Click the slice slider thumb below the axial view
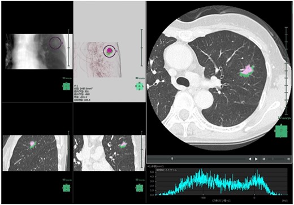The width and height of the screenshot is (294, 205). pyautogui.click(x=172, y=159)
